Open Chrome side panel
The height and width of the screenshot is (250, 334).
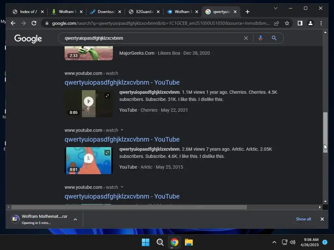(300, 23)
